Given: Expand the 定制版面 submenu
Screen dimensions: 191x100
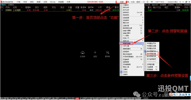Looking at the screenshot, I should pos(132,18).
